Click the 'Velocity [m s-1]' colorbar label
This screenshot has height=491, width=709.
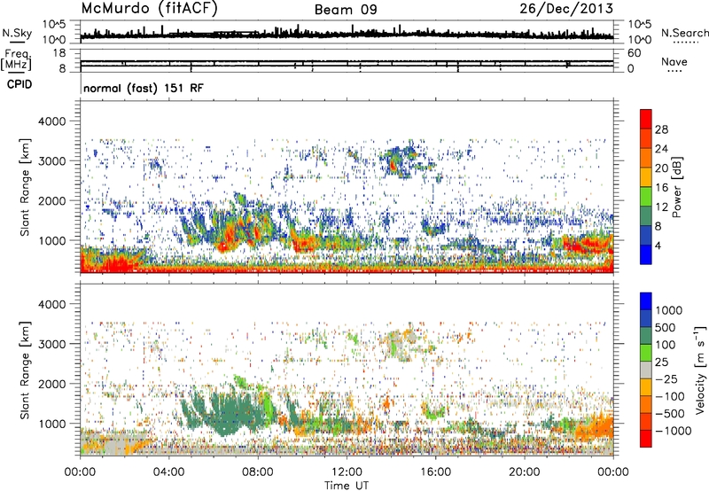coord(700,370)
